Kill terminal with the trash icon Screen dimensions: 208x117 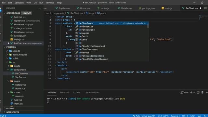(x=202, y=92)
